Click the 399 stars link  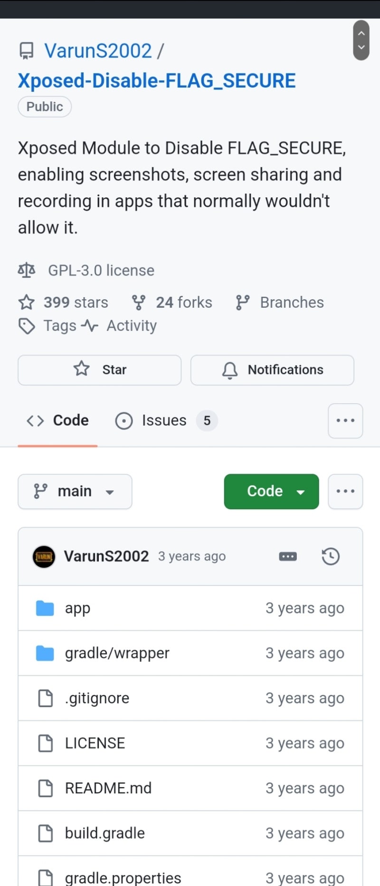pos(64,302)
